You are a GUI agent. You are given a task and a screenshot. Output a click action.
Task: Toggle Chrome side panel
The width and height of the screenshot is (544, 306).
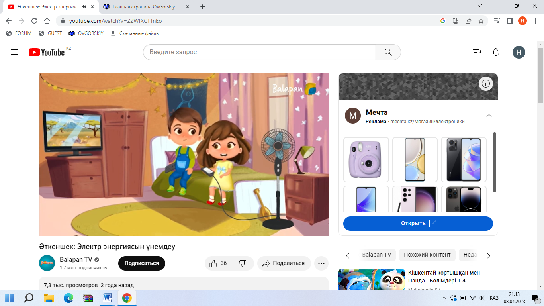point(509,21)
